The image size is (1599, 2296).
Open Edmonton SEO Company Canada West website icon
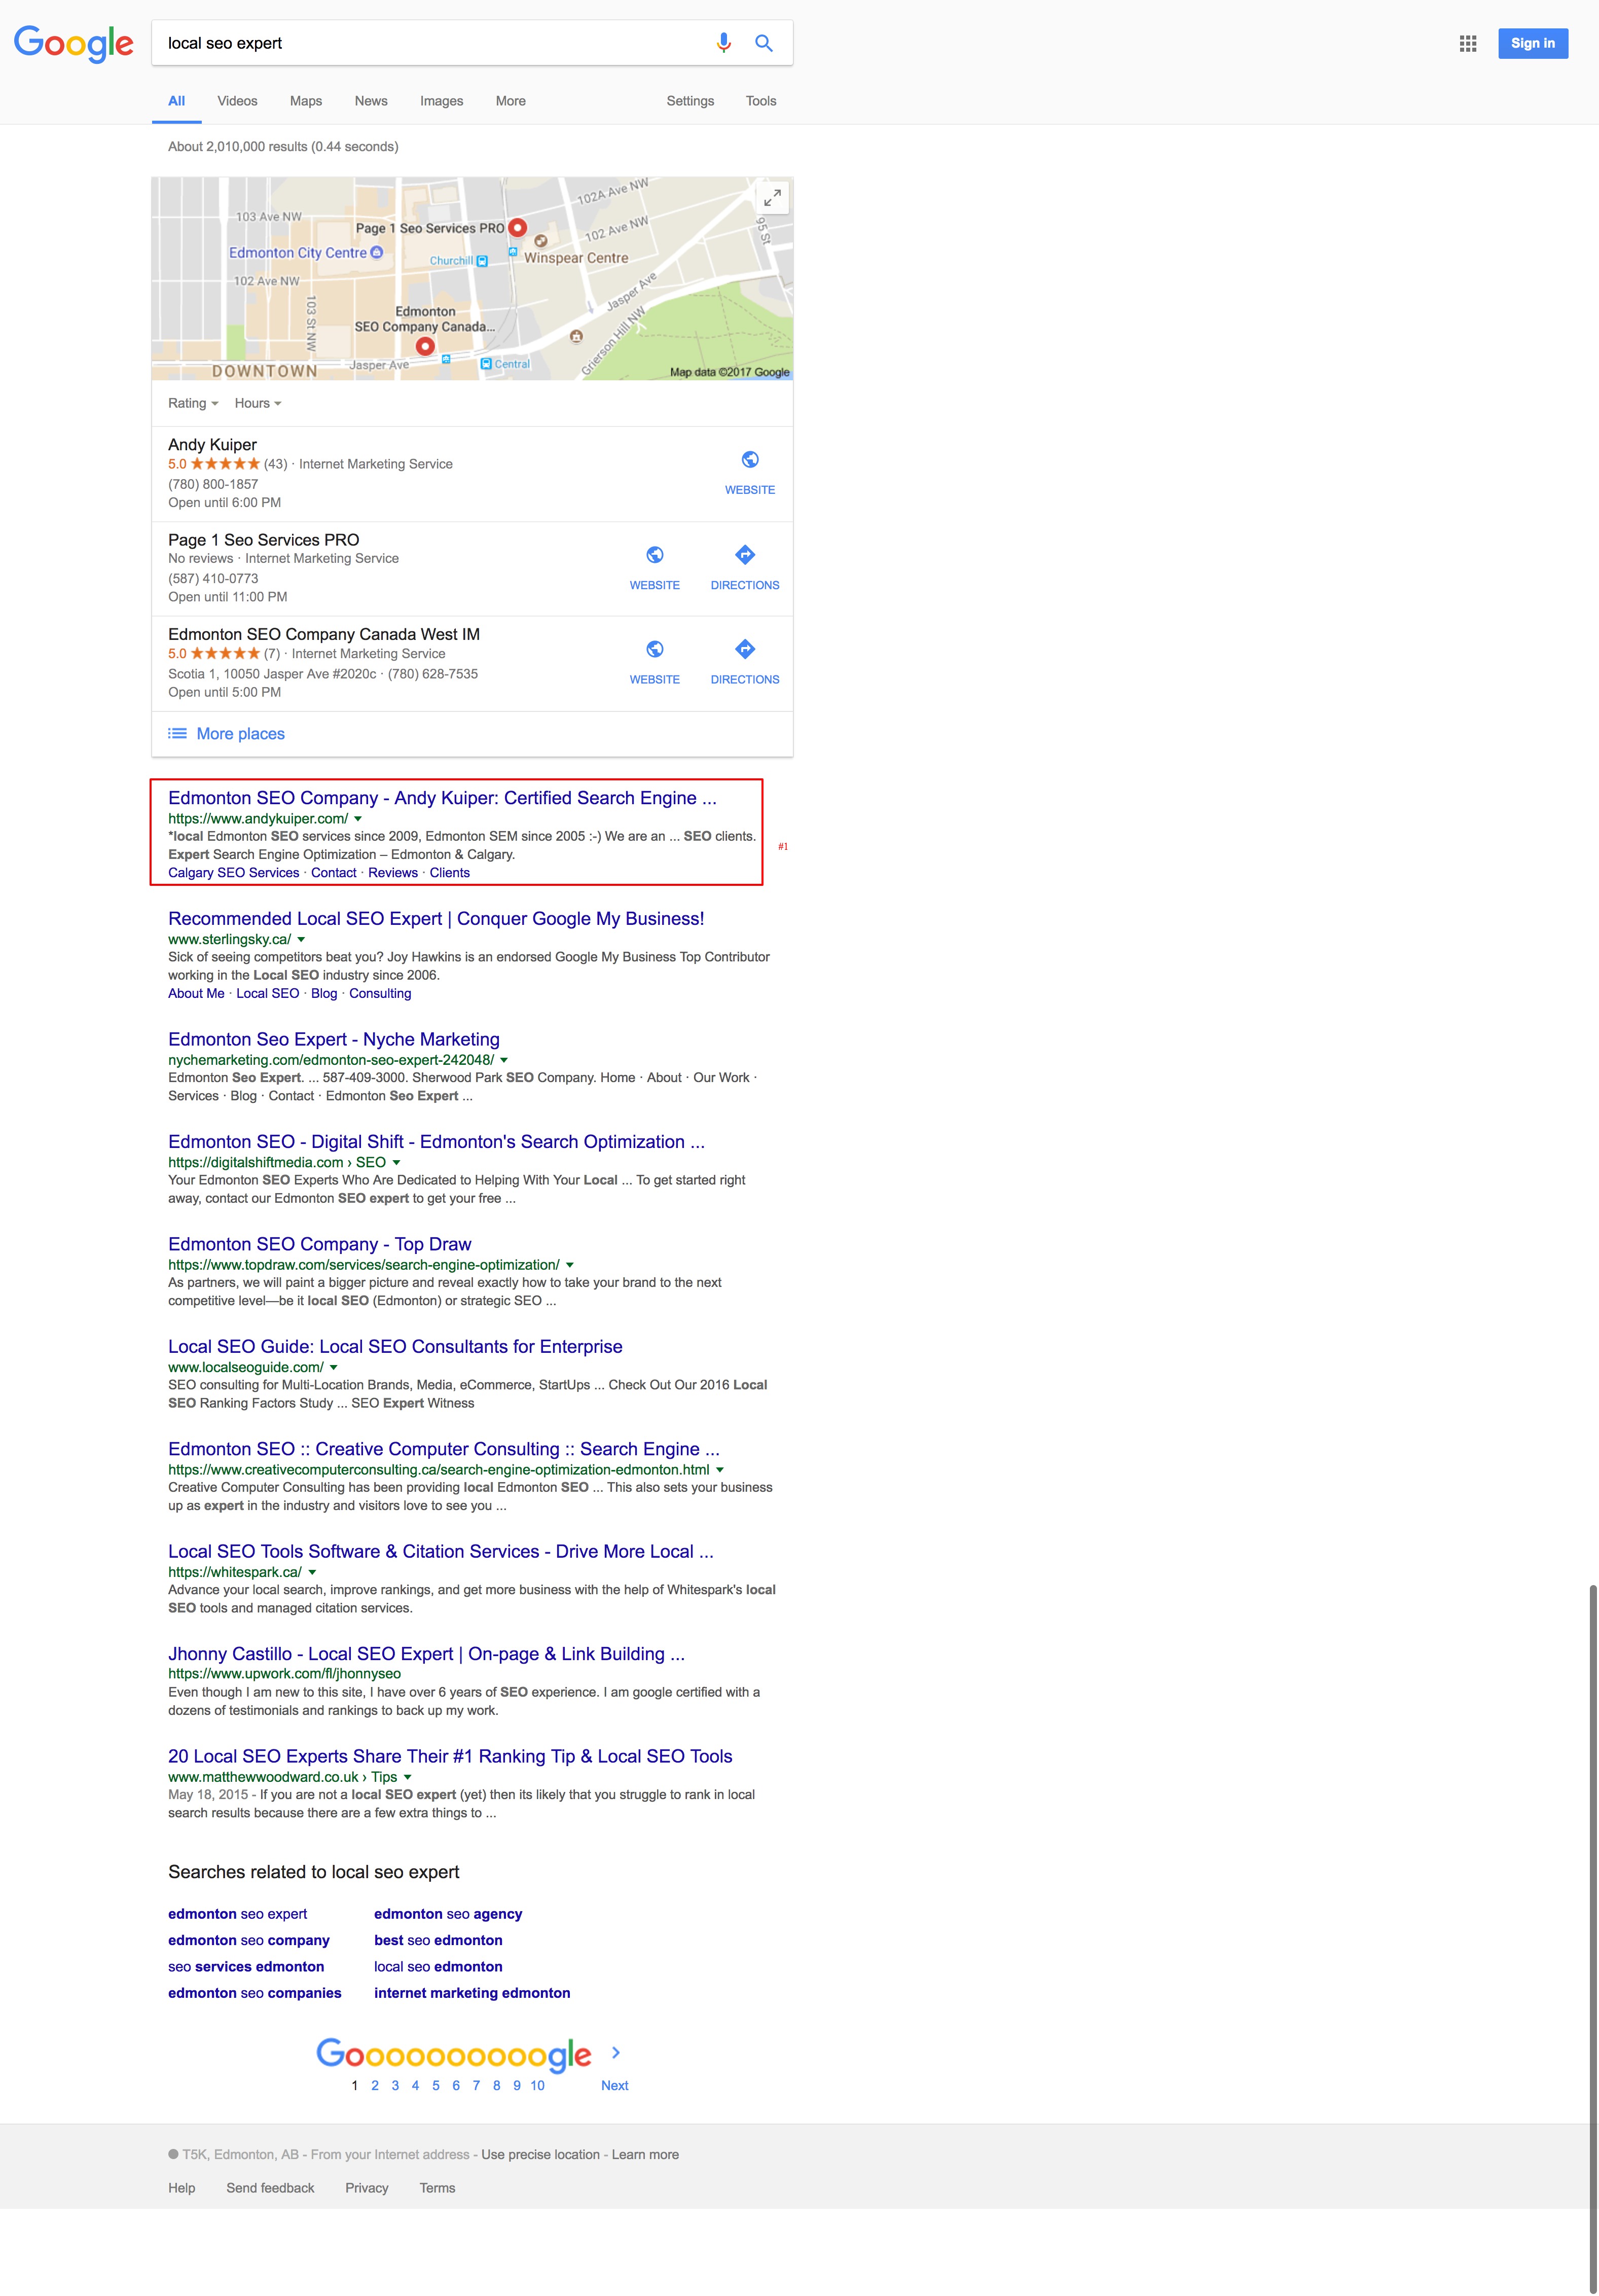coord(655,649)
